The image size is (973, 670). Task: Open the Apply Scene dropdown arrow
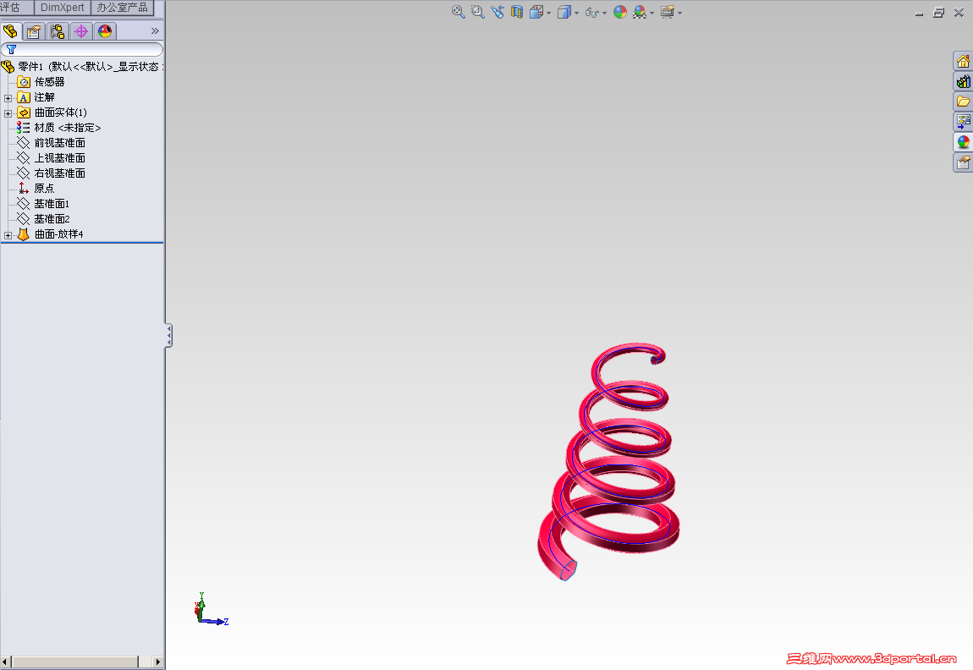651,13
